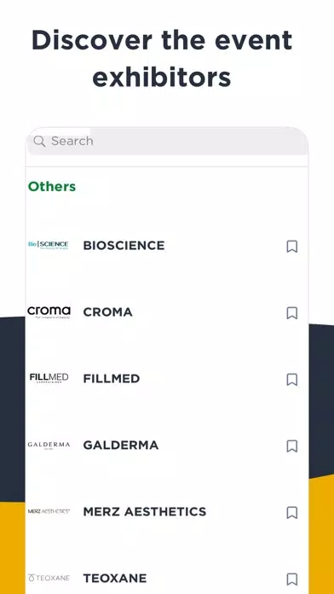
Task: Tap the search magnifier icon
Action: [x=39, y=142]
